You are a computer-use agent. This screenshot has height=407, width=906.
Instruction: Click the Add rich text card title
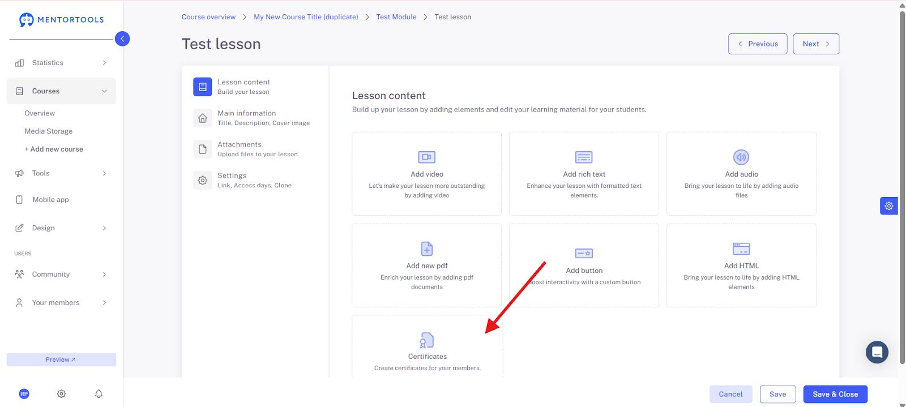pos(584,174)
